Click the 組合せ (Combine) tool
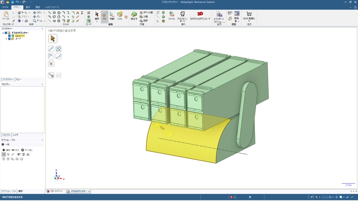Image resolution: width=358 pixels, height=201 pixels. click(134, 16)
